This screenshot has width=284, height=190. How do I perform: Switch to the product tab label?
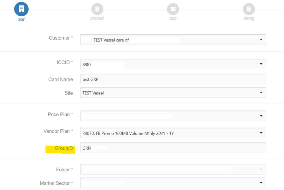(x=97, y=18)
